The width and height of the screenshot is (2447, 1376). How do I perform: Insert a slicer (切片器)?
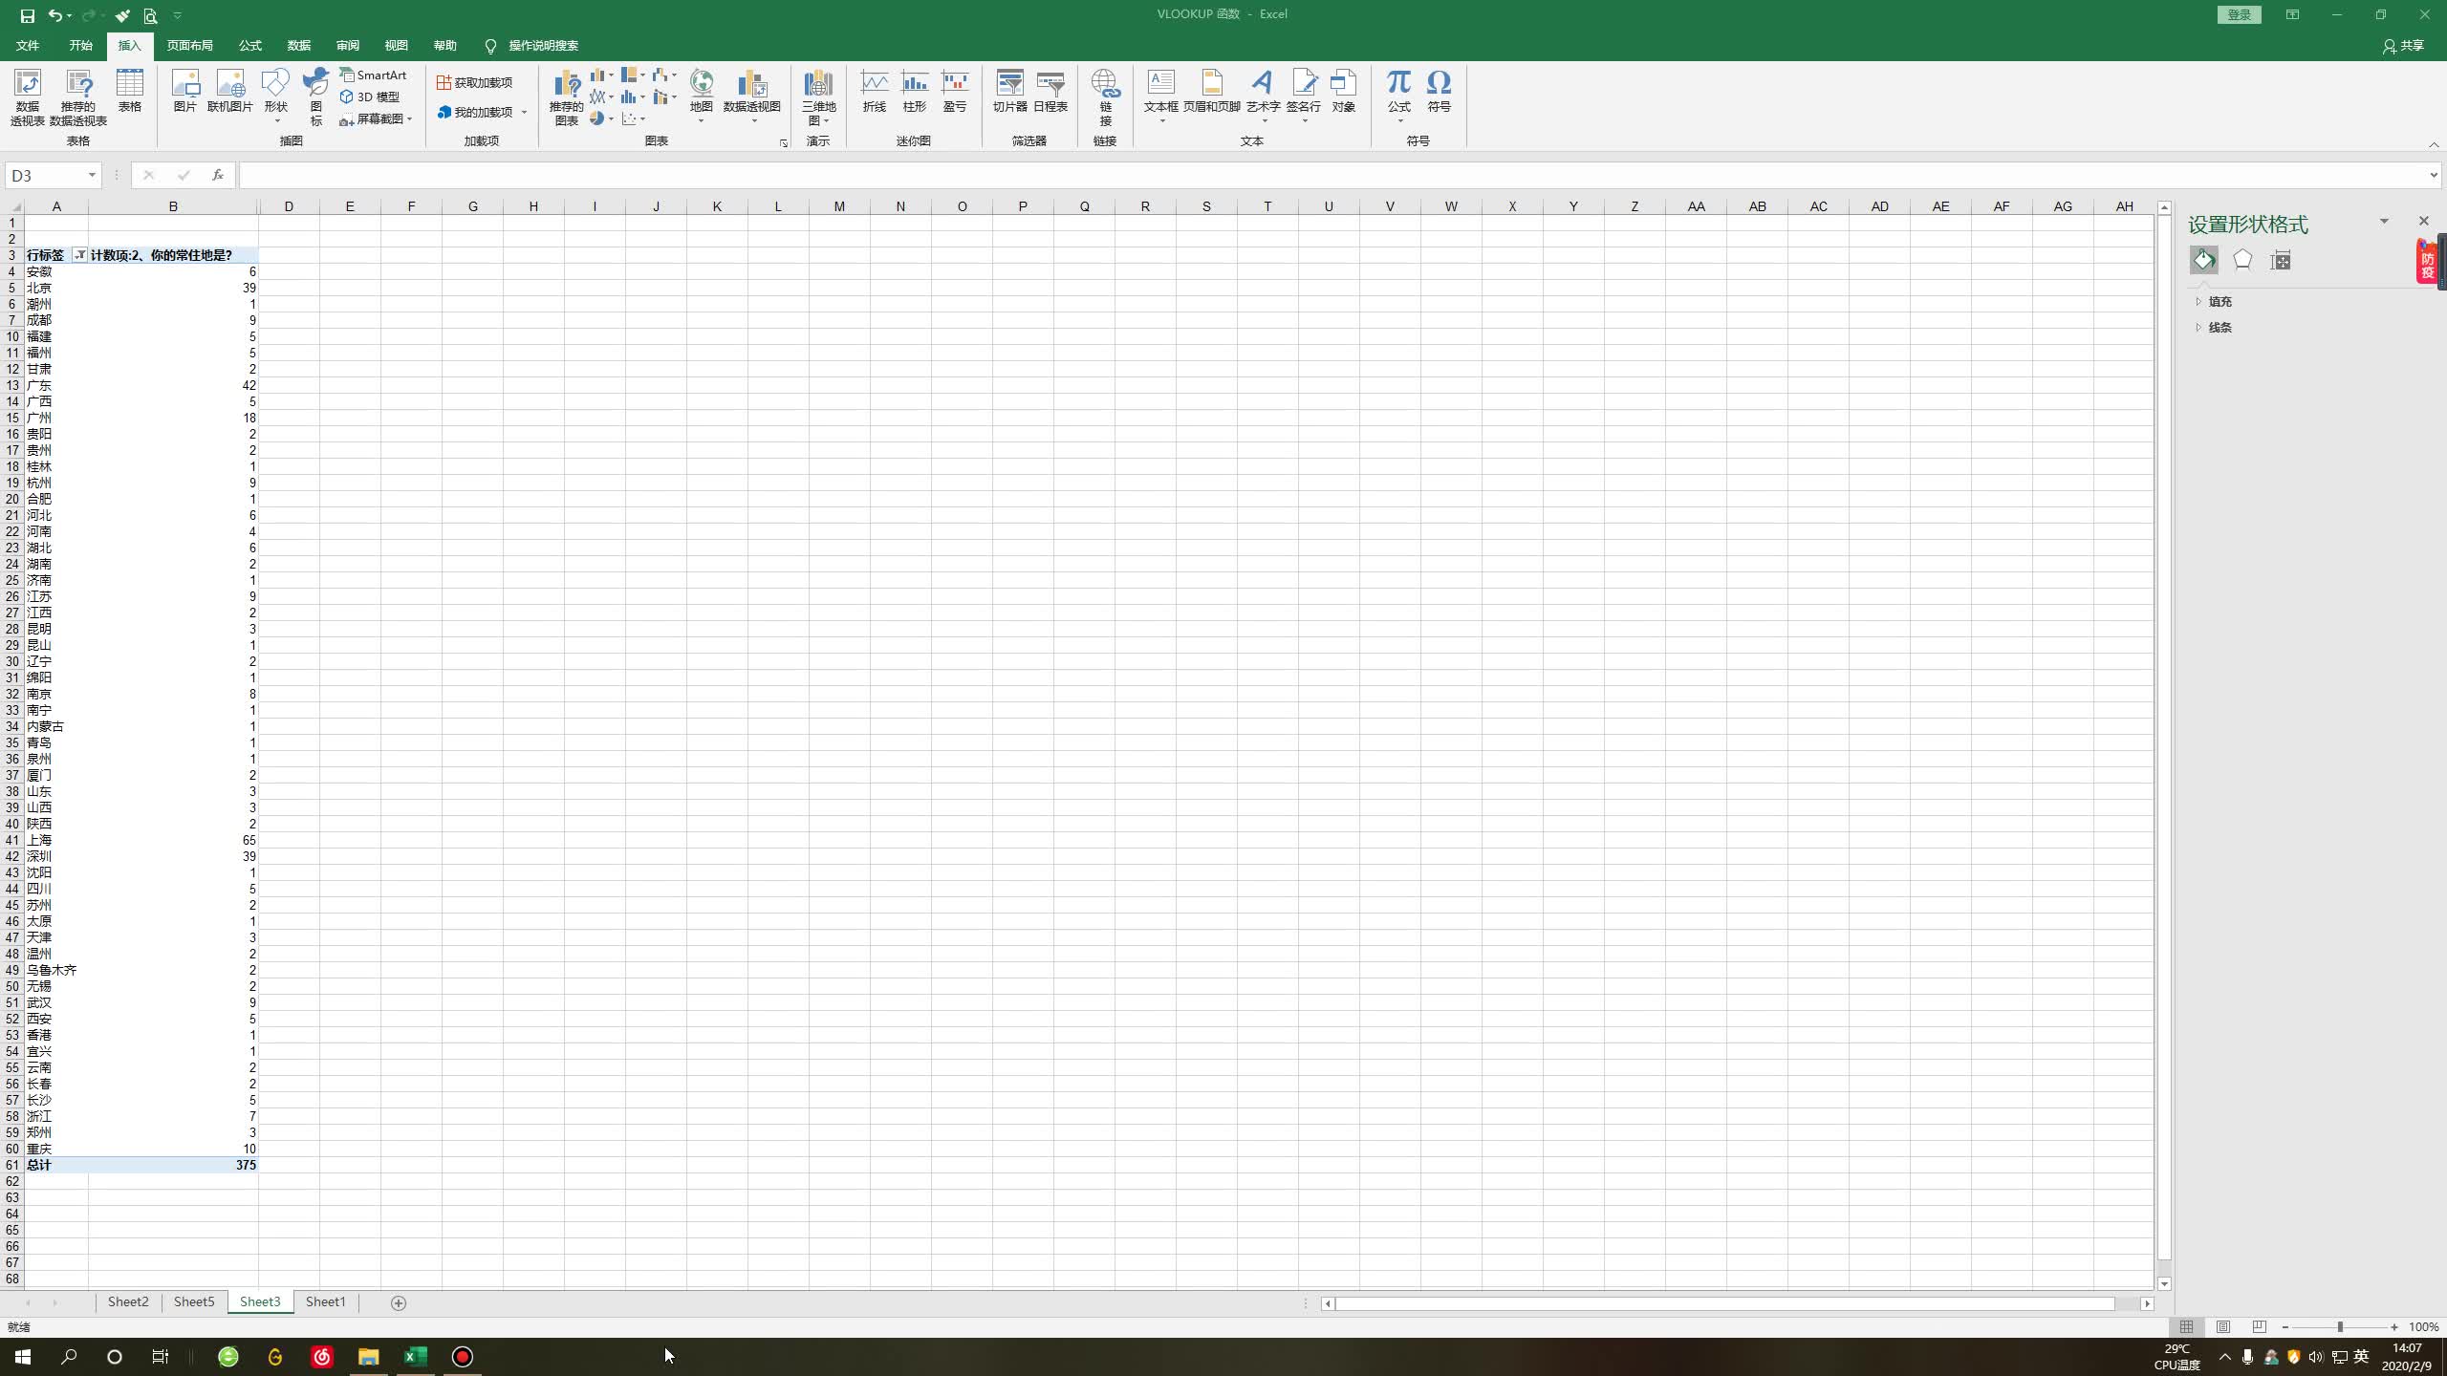point(1009,91)
